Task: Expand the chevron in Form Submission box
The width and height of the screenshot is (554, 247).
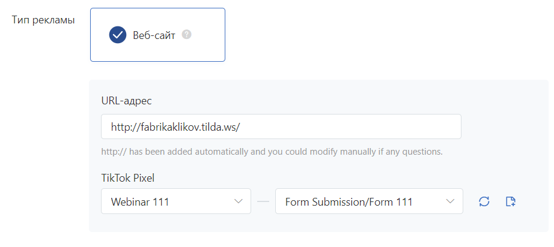Action: coord(451,201)
